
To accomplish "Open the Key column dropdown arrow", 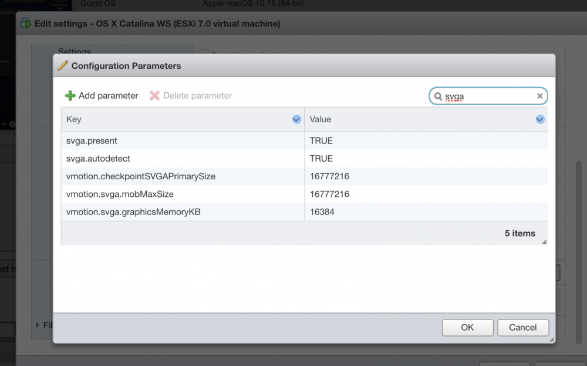I will click(296, 119).
